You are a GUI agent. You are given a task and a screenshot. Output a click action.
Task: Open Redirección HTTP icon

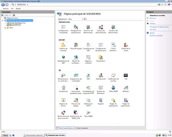coord(88,102)
